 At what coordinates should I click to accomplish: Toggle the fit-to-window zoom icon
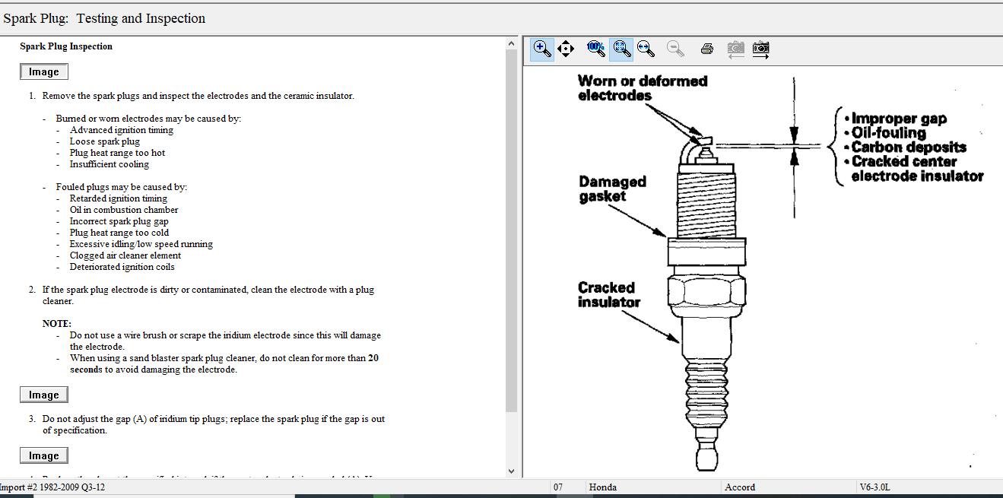pos(621,49)
